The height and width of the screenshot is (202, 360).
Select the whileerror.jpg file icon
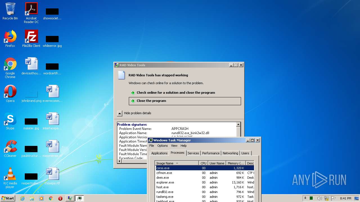(x=52, y=41)
